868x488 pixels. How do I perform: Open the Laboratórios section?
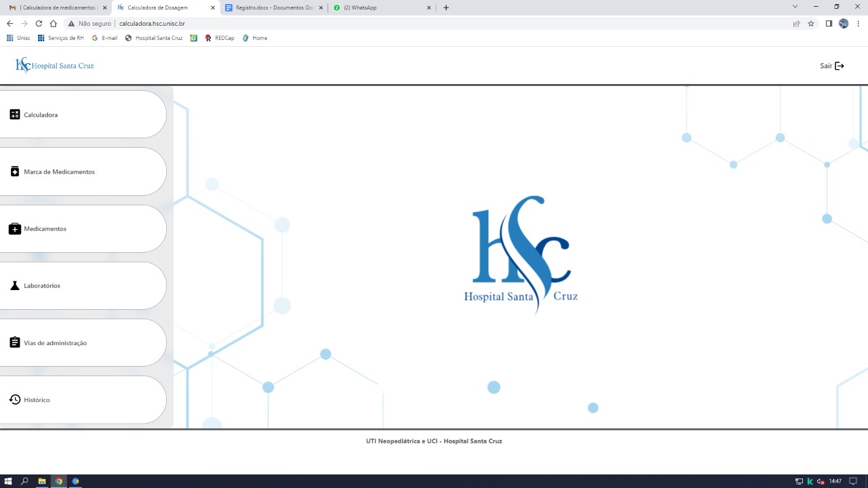pos(83,285)
